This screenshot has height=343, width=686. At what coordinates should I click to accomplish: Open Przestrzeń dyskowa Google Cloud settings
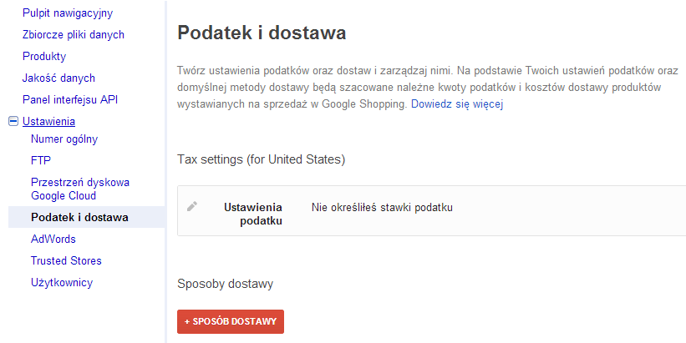(x=80, y=189)
